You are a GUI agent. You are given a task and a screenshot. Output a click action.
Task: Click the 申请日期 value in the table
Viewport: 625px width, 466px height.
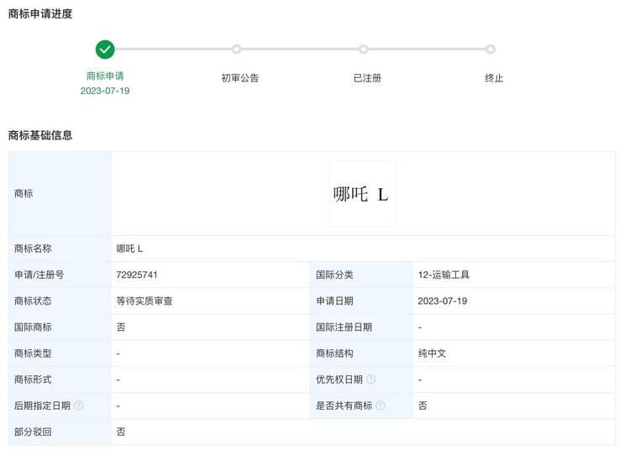442,301
